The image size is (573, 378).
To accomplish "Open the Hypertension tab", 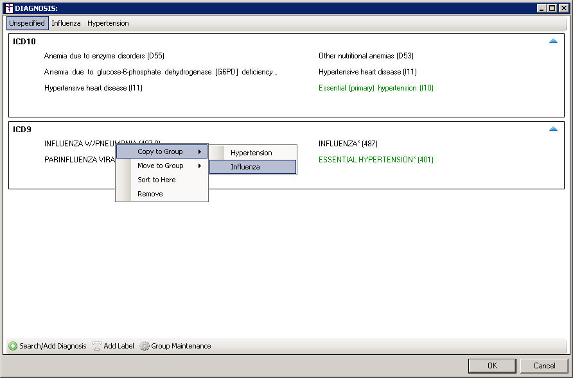I will pyautogui.click(x=108, y=23).
